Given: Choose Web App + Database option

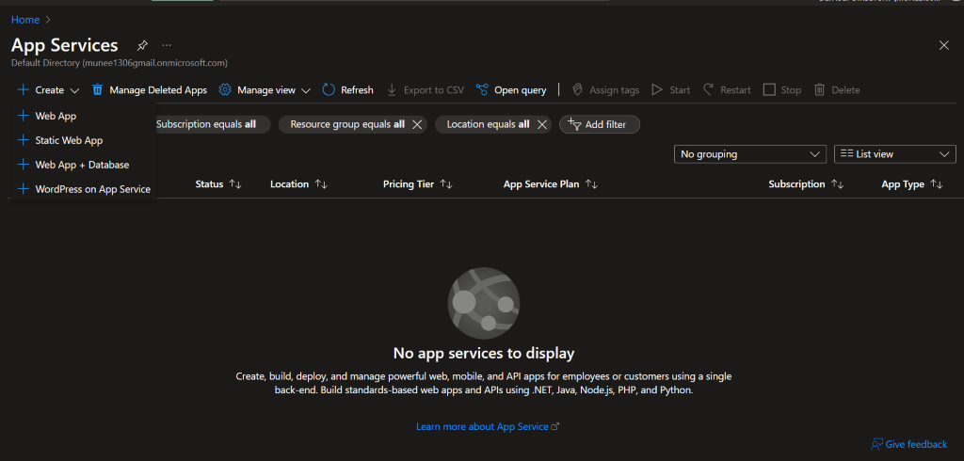Looking at the screenshot, I should coord(84,165).
